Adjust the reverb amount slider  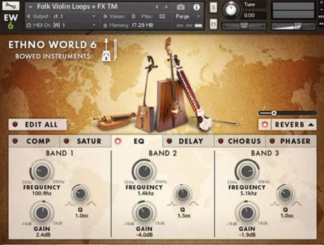point(287,113)
